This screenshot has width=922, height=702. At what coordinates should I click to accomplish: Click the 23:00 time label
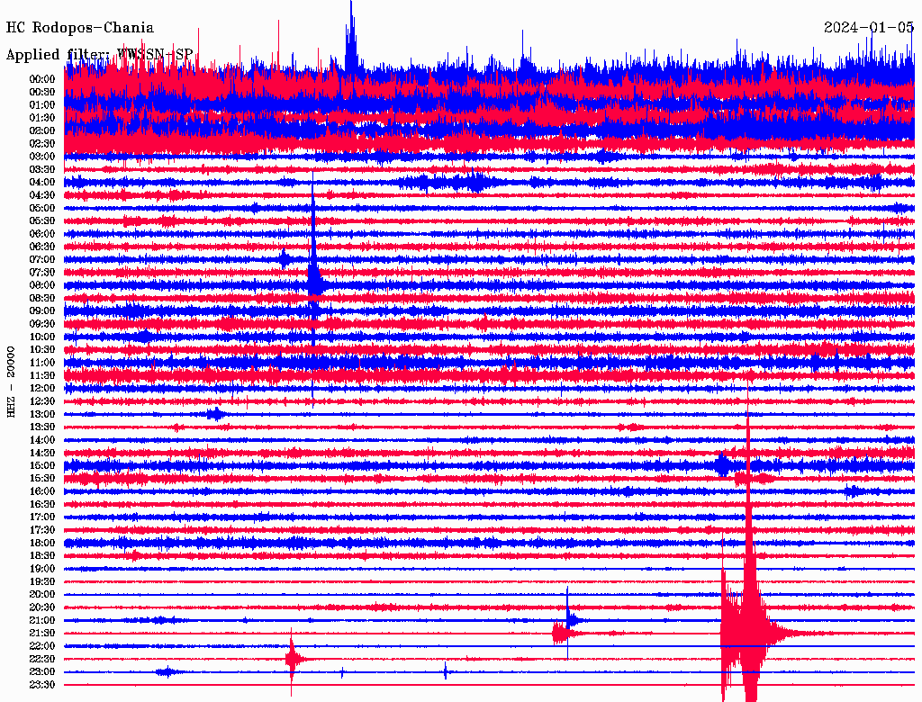pos(42,672)
